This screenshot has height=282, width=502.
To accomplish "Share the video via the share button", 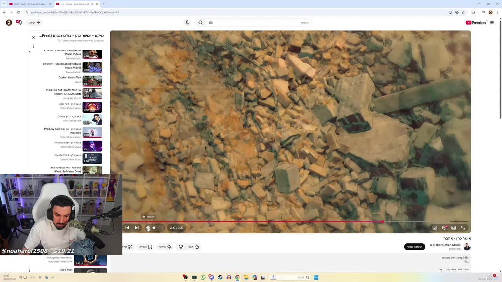I will [x=166, y=247].
